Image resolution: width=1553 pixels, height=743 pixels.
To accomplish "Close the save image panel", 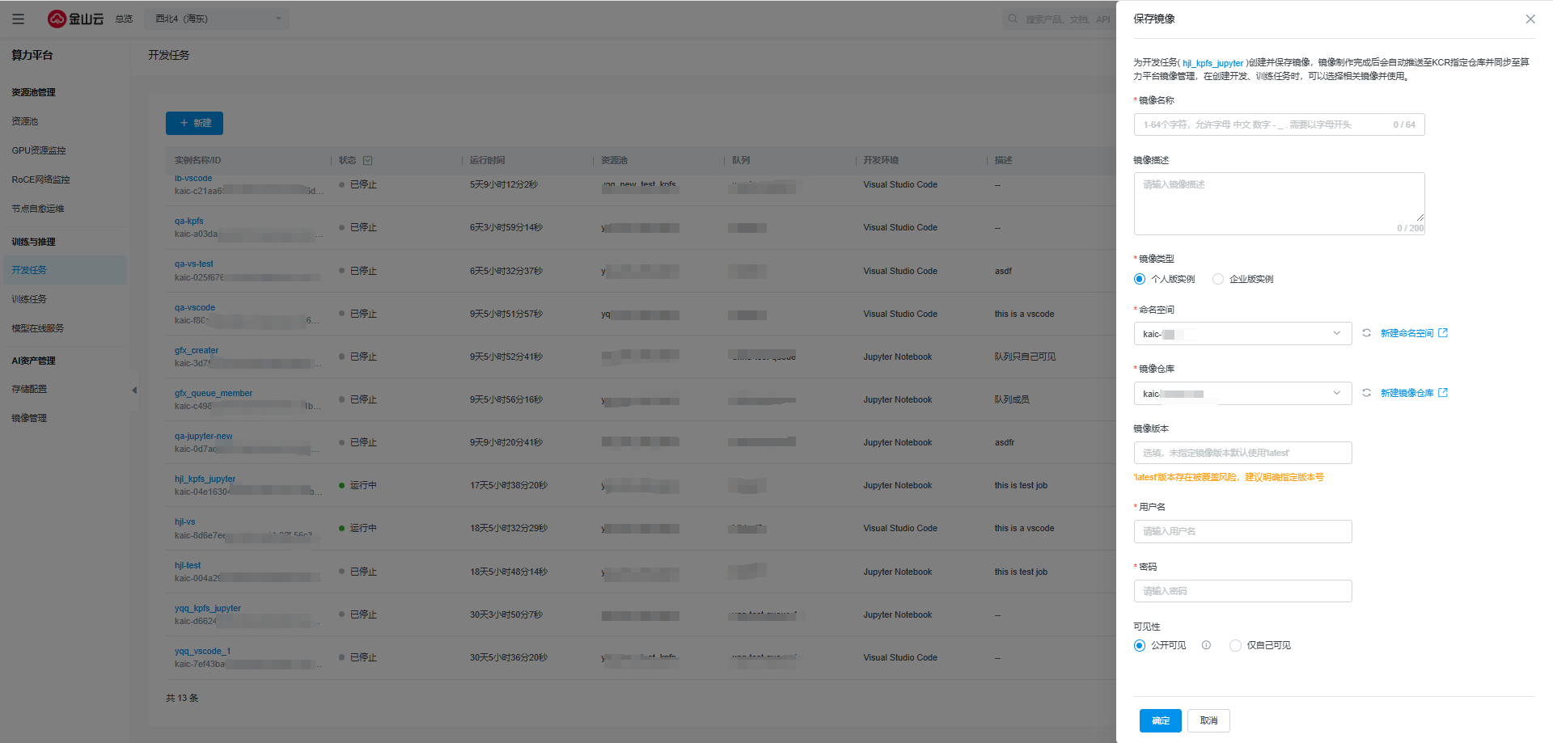I will point(1530,19).
